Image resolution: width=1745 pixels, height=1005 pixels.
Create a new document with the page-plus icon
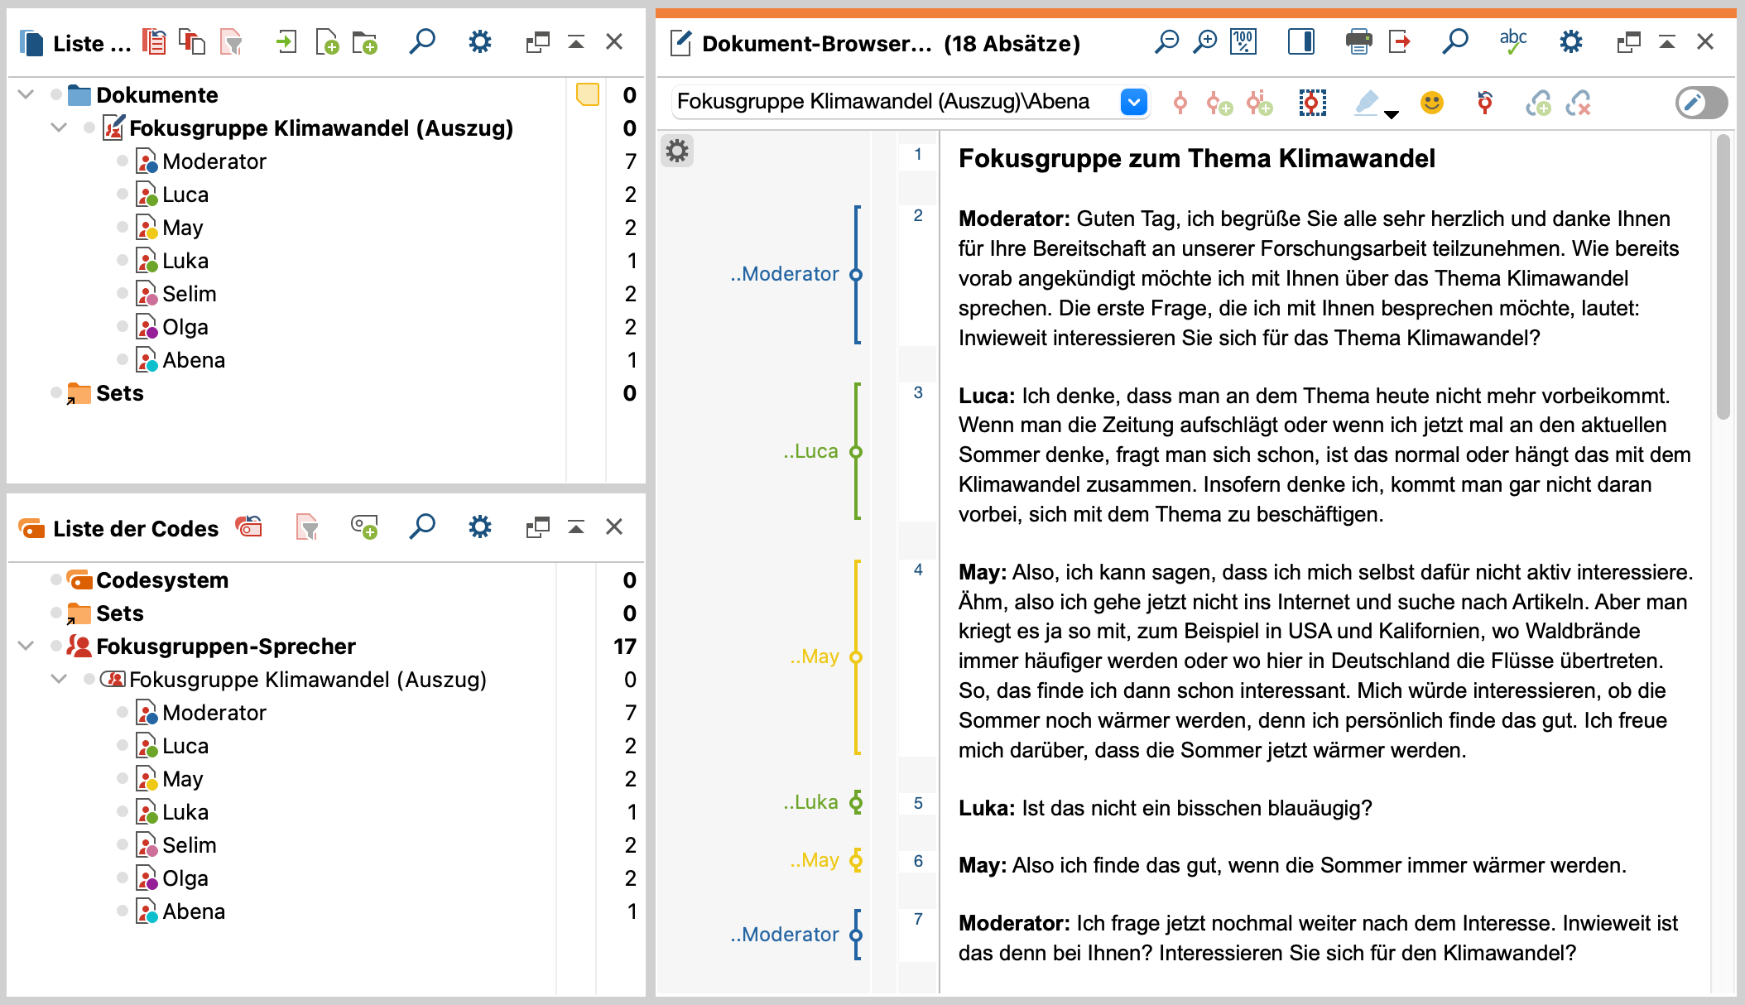327,41
